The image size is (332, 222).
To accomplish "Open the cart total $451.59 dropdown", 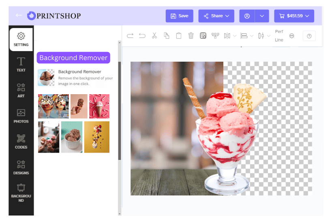I will point(294,16).
